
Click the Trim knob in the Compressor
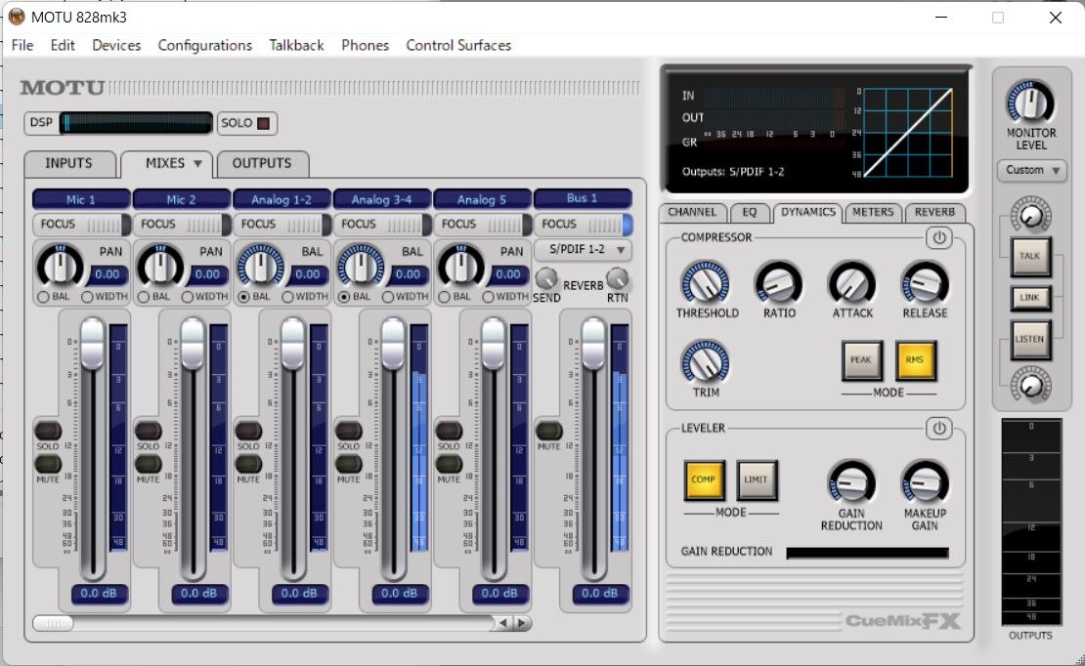(x=706, y=364)
